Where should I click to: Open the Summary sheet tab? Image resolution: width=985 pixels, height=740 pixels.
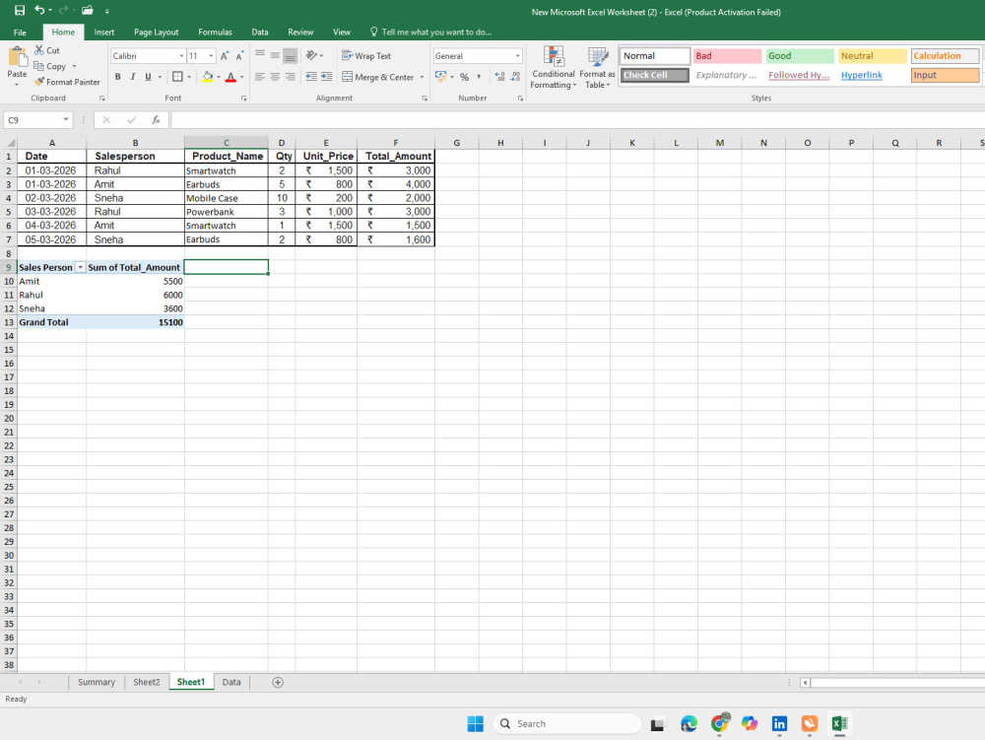click(x=97, y=682)
